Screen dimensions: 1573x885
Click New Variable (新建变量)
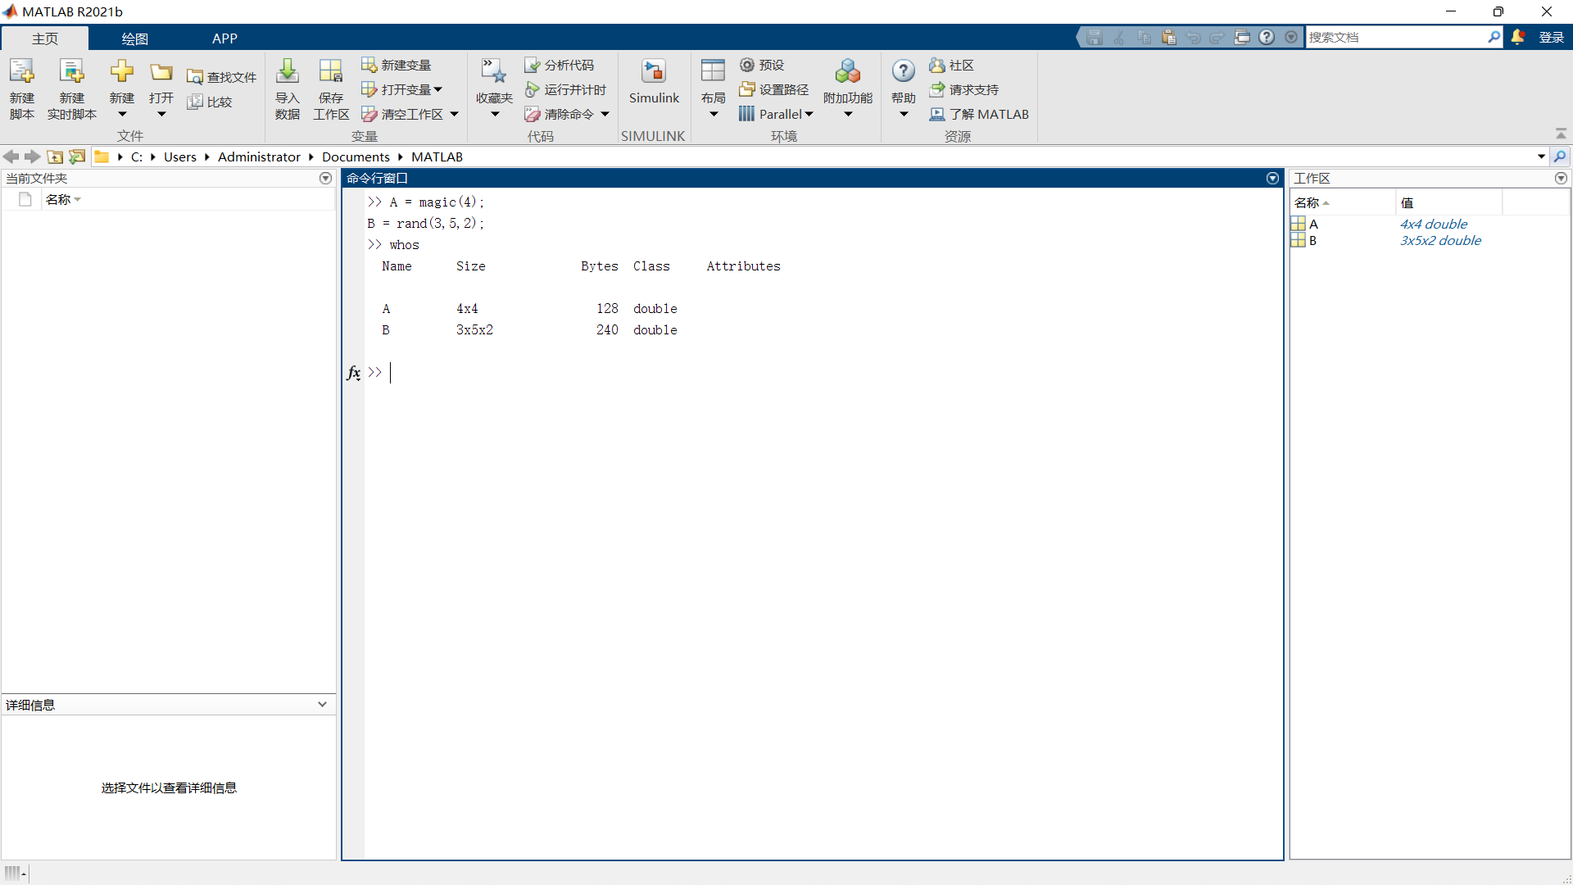[x=397, y=65]
